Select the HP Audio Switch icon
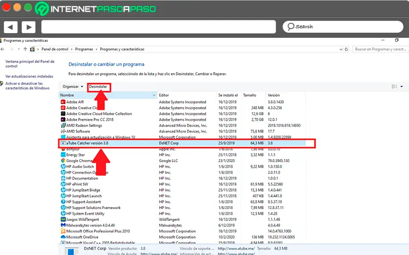 [63, 167]
